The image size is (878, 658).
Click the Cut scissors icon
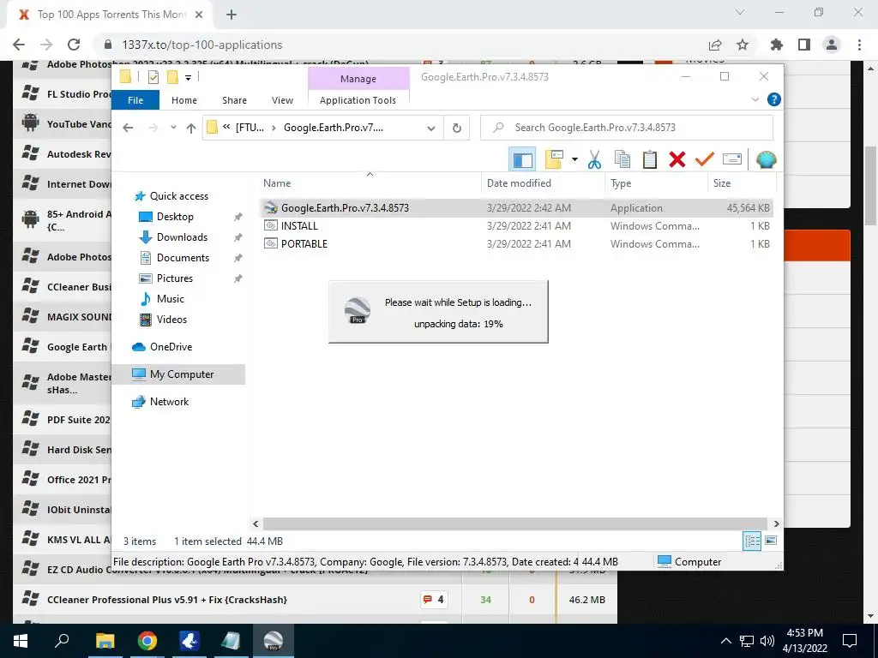(594, 159)
